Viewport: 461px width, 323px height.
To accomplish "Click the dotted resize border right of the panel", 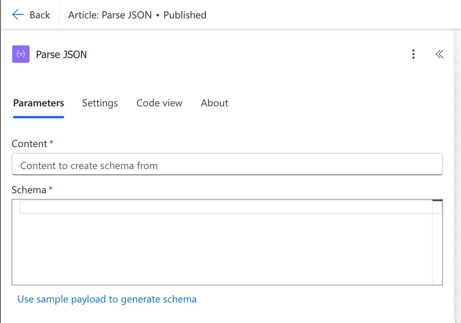I will pyautogui.click(x=455, y=174).
